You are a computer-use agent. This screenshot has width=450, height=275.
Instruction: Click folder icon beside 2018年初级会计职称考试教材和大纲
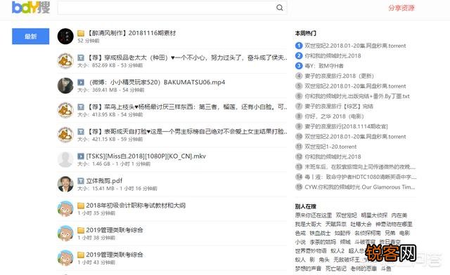click(x=81, y=206)
